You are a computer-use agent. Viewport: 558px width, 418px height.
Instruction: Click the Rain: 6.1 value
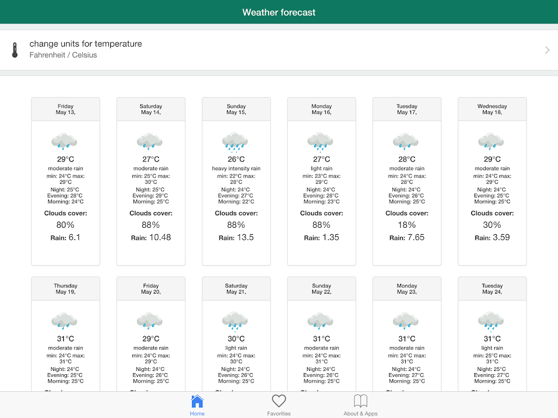pos(65,237)
